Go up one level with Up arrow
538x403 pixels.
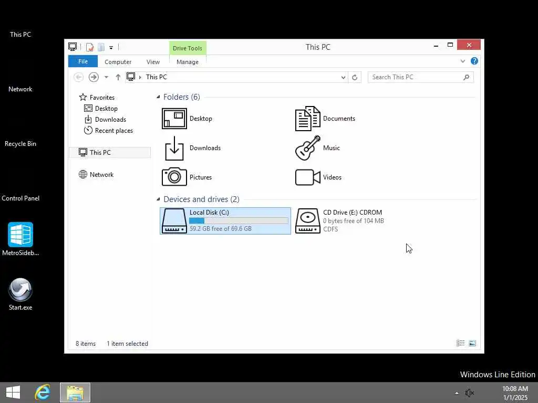[118, 77]
